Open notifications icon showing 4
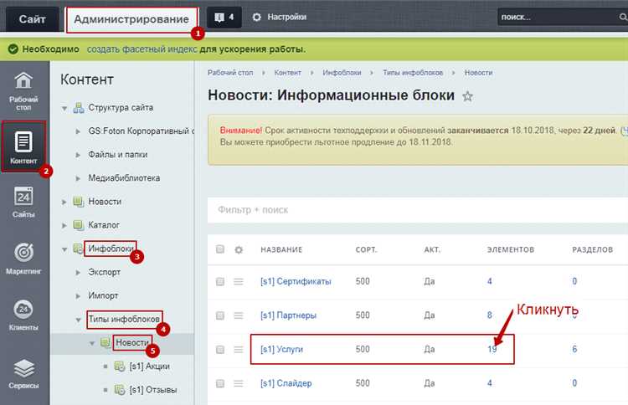 point(224,18)
